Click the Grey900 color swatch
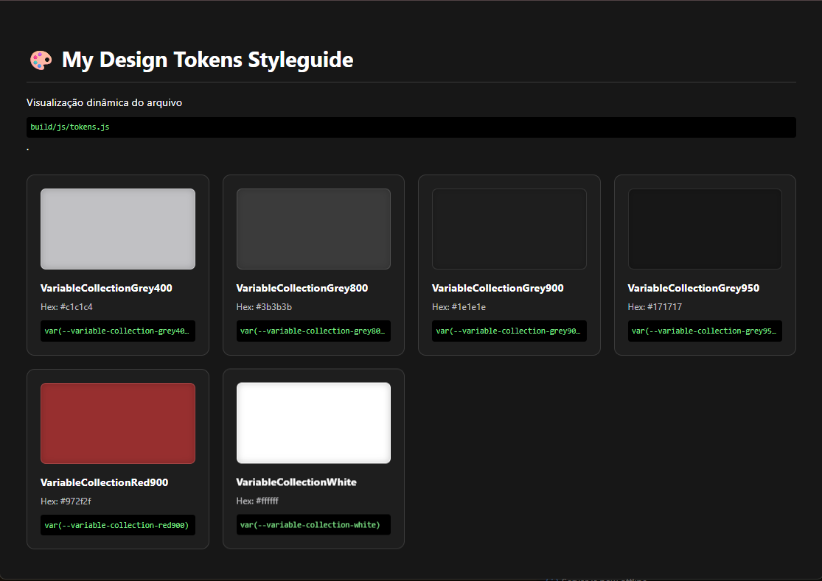This screenshot has width=822, height=581. pyautogui.click(x=509, y=229)
